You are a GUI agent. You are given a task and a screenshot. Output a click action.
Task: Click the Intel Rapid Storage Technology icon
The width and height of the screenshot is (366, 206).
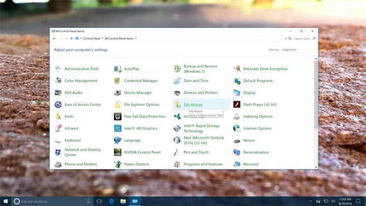click(x=177, y=129)
